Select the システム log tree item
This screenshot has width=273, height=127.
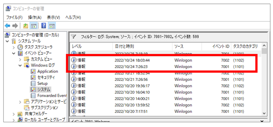(41, 90)
